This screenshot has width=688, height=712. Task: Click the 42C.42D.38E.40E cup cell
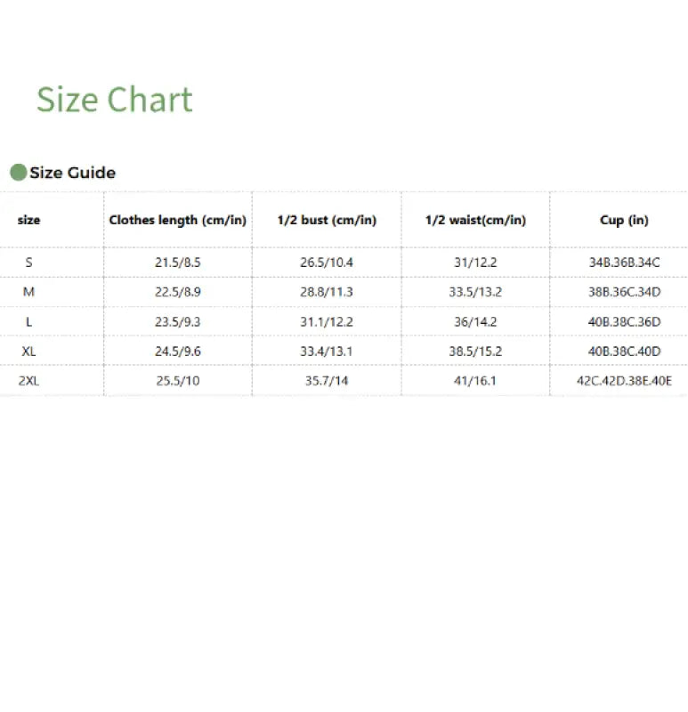pyautogui.click(x=624, y=380)
